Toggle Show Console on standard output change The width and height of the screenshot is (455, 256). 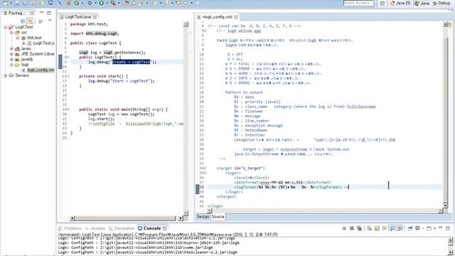coord(392,228)
